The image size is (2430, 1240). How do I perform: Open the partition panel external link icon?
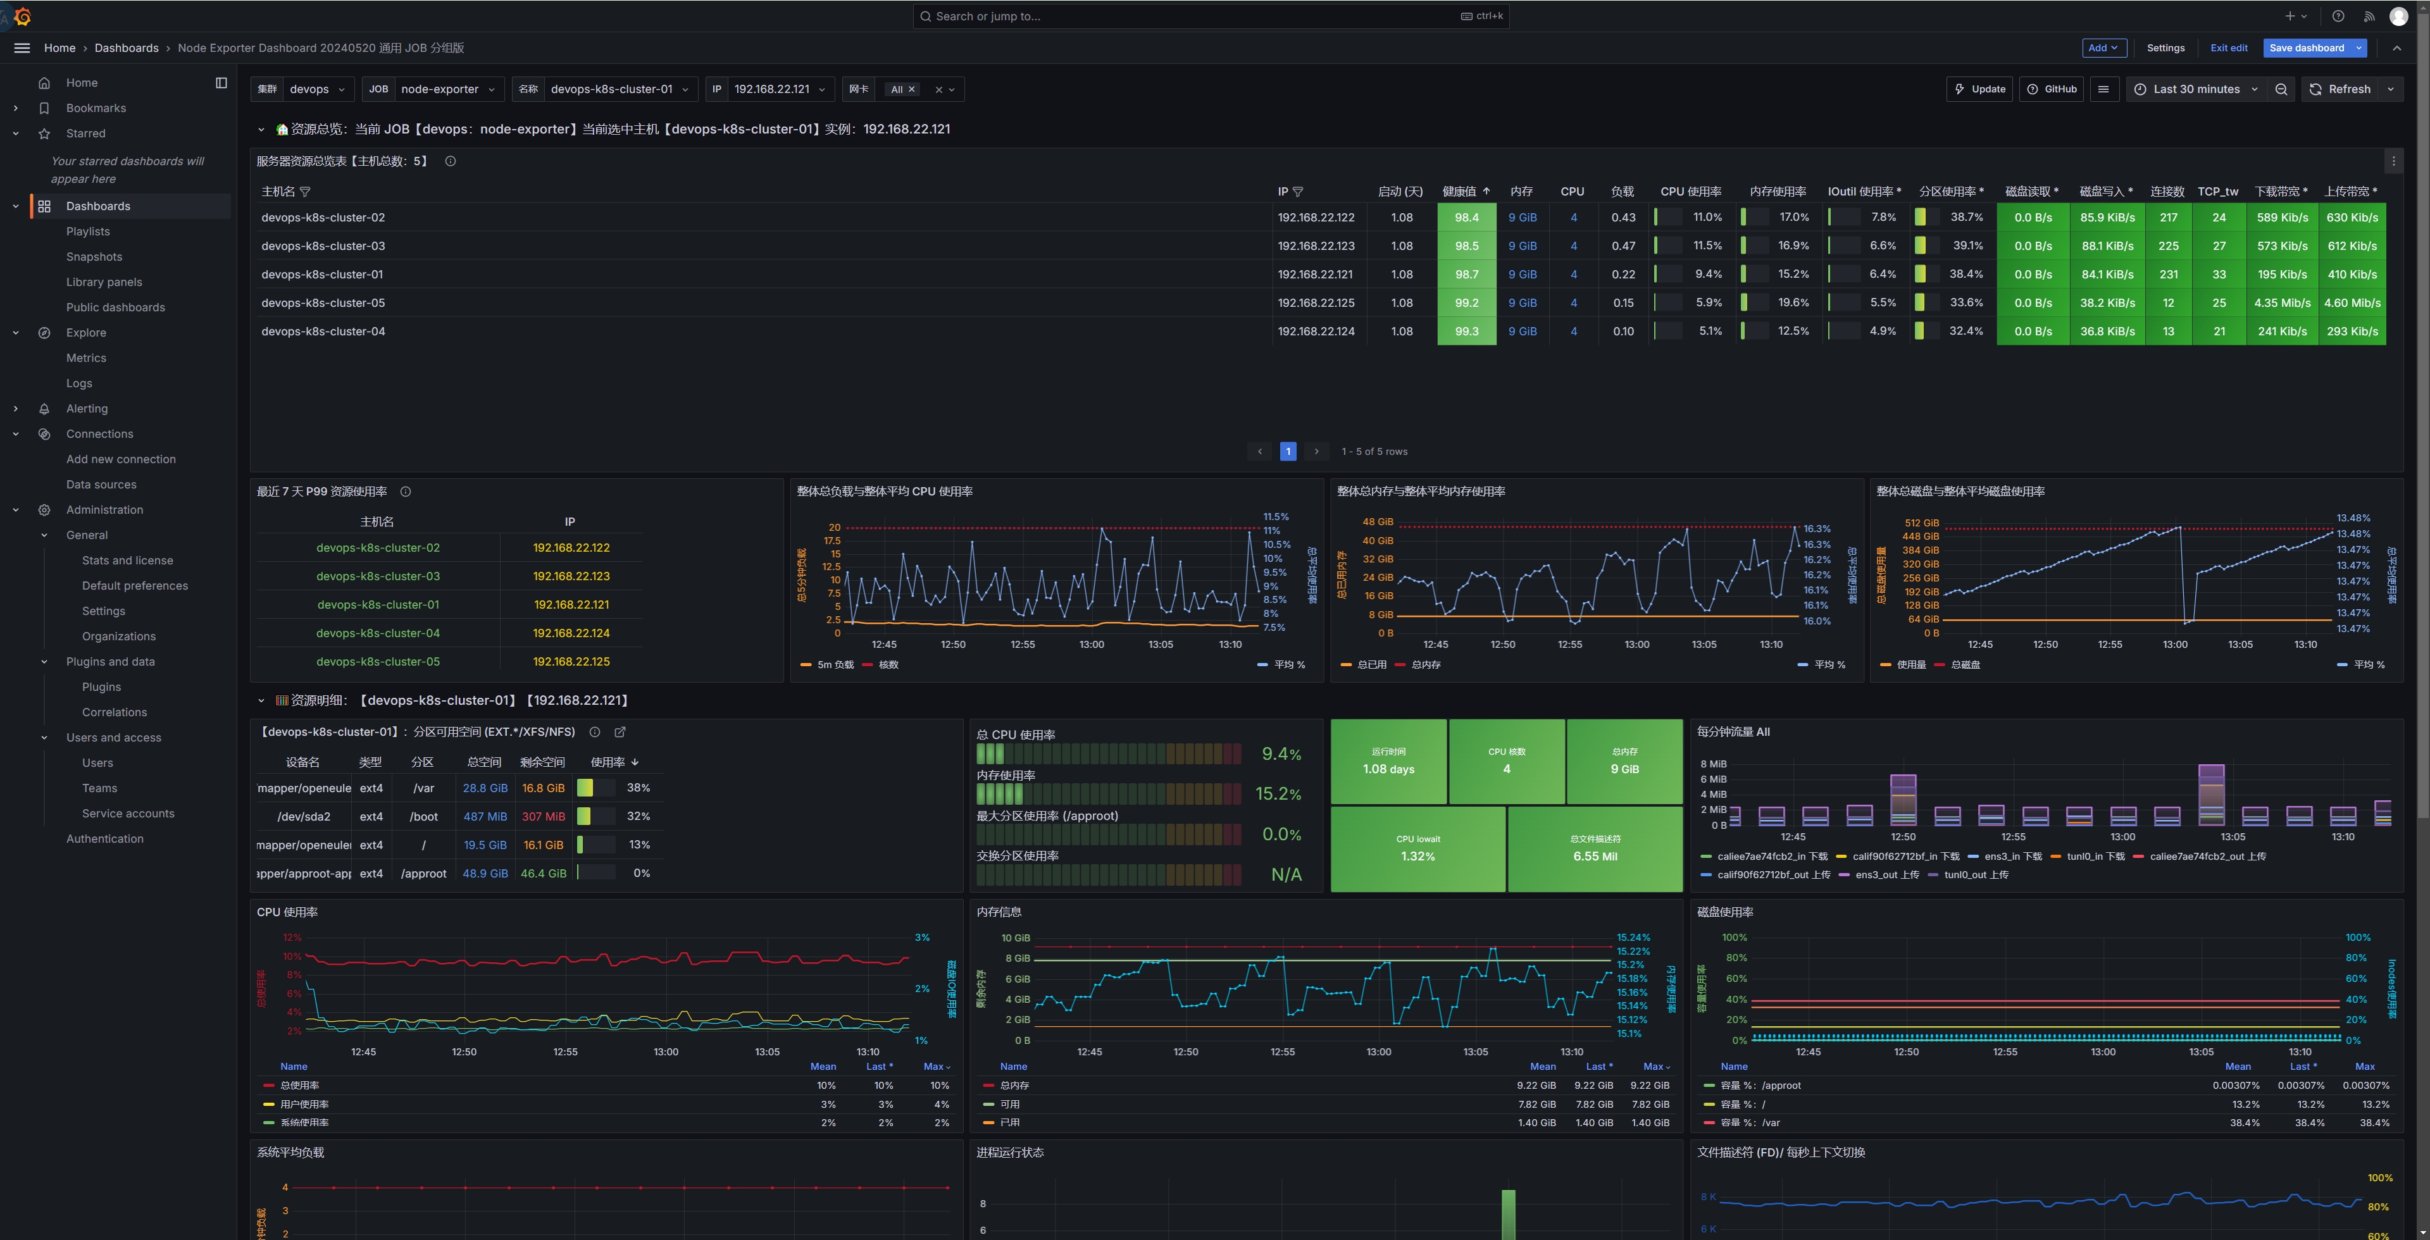coord(620,732)
